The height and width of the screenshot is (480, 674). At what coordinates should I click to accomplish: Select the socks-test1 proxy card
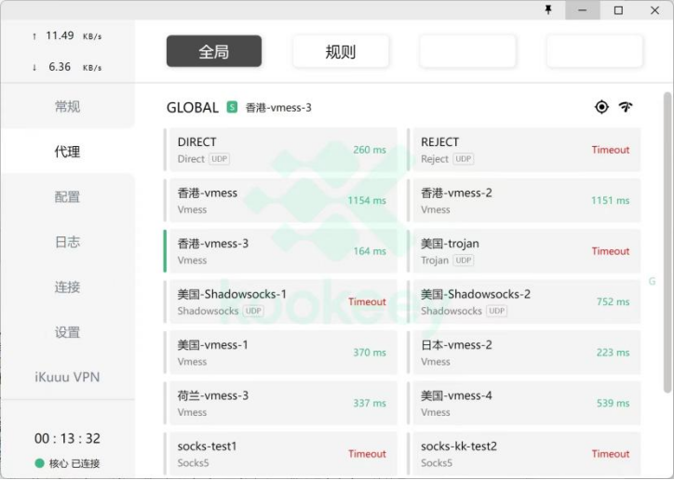pos(281,454)
